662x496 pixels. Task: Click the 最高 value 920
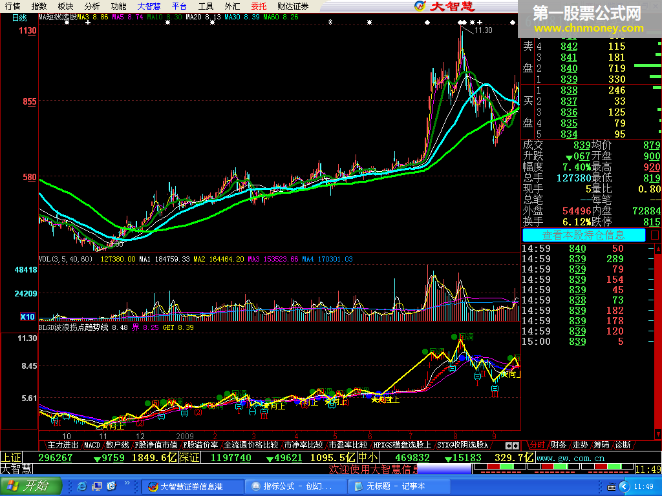pyautogui.click(x=652, y=167)
